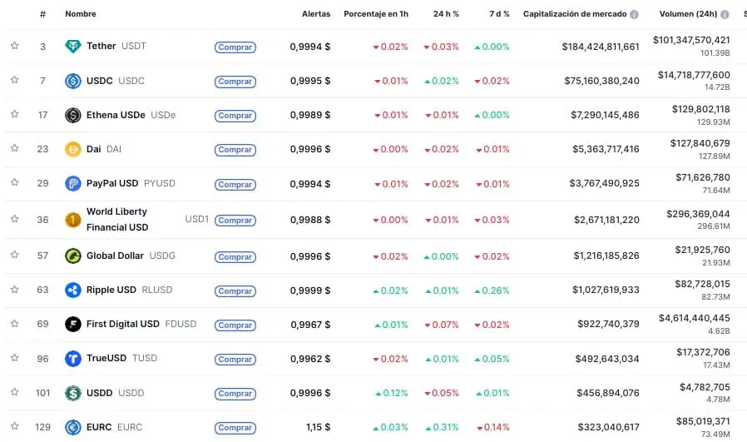Click the Dai coin logo icon

tap(72, 150)
